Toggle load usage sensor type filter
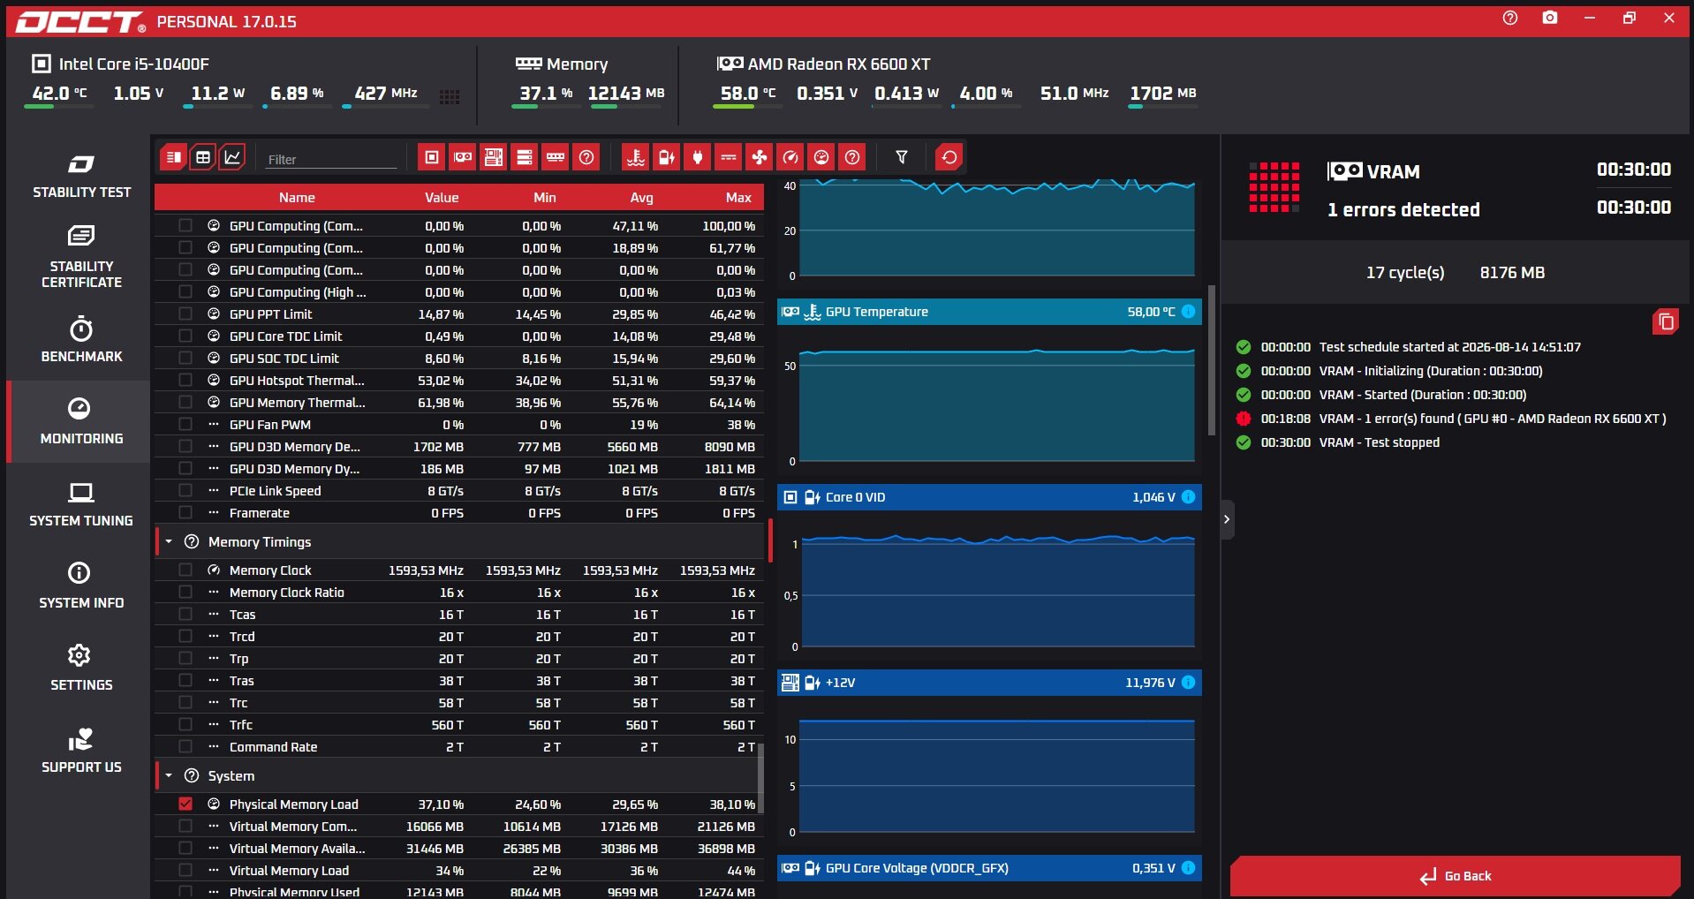This screenshot has width=1694, height=899. point(821,157)
